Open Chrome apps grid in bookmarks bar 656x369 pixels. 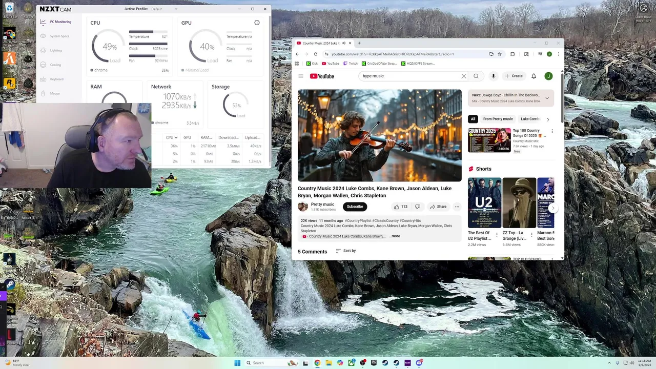[x=297, y=64]
